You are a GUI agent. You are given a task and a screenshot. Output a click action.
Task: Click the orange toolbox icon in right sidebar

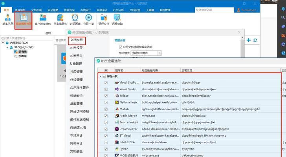click(283, 35)
